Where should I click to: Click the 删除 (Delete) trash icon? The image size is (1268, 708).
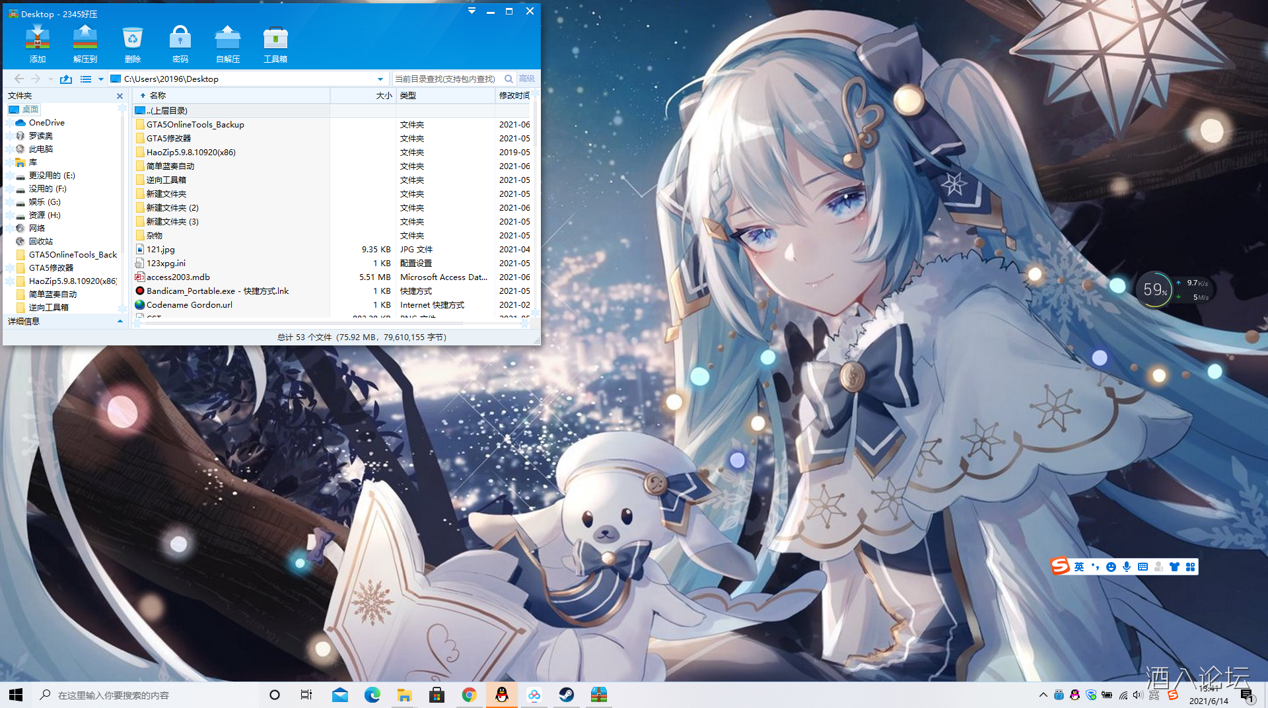133,44
